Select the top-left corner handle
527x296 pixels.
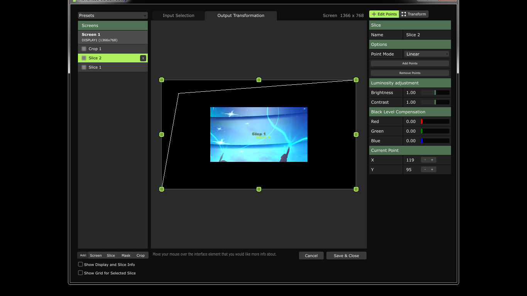(162, 80)
